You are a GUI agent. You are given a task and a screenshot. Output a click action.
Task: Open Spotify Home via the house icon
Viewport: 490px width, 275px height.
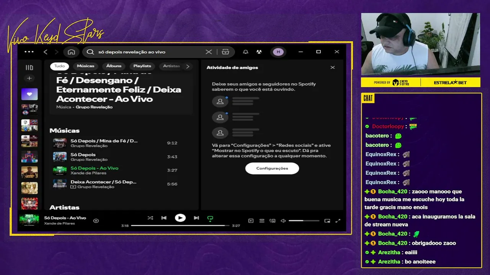[x=71, y=52]
